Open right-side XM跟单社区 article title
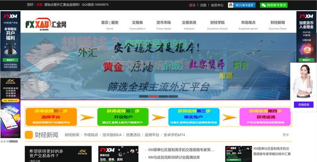 point(272,151)
